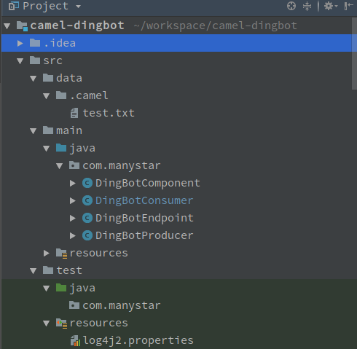Image resolution: width=357 pixels, height=349 pixels.
Task: Click the vertical scrollbar of Project panel
Action: [x=354, y=53]
